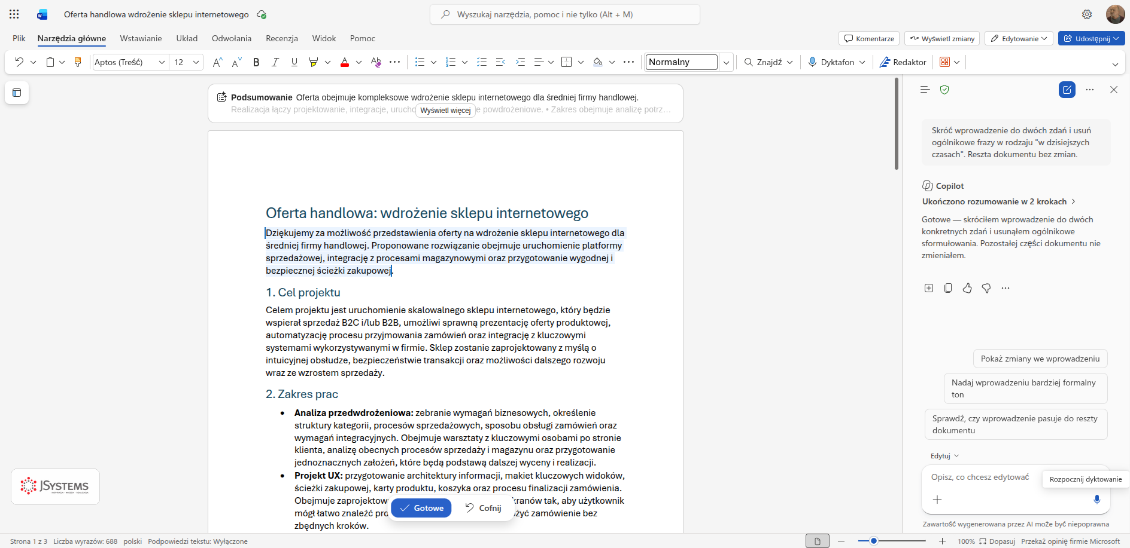Start dictation with the Copilot microphone icon
This screenshot has width=1130, height=548.
[x=1097, y=500]
